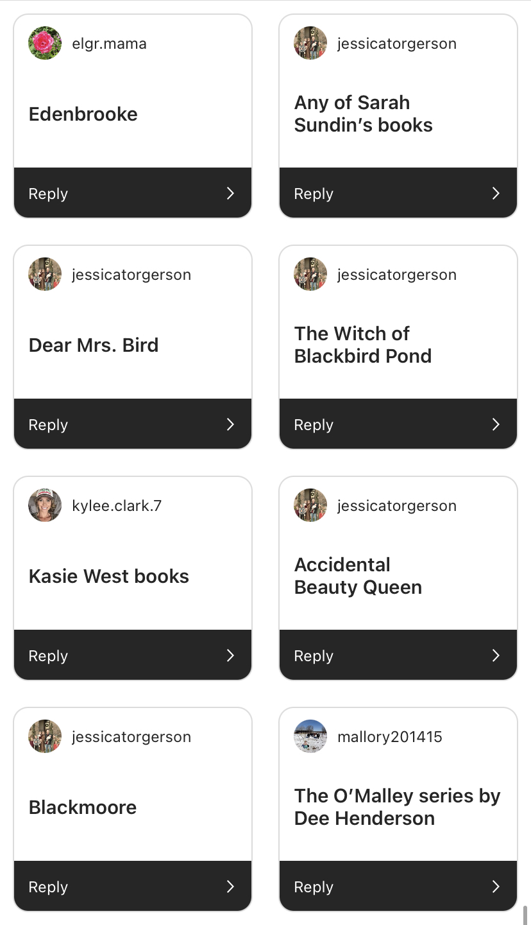The height and width of the screenshot is (925, 531).
Task: Reply to The Witch of Blackbird Pond
Action: (398, 424)
